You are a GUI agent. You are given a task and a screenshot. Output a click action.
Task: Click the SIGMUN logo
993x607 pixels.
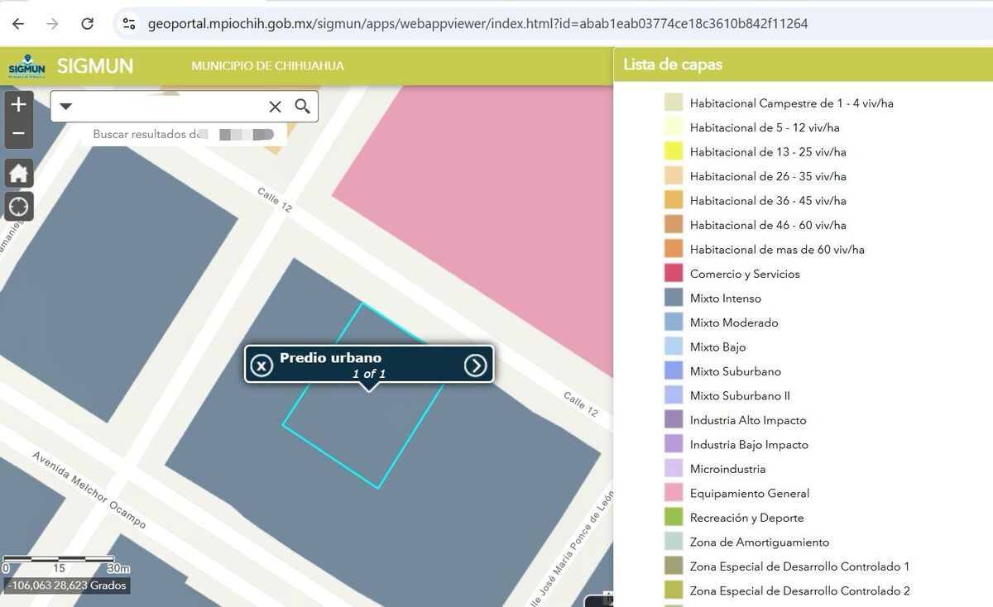[x=26, y=66]
